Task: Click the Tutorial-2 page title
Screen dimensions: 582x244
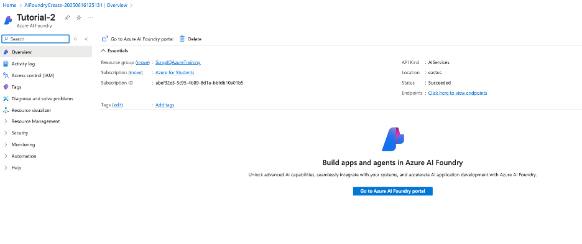Action: (x=36, y=17)
